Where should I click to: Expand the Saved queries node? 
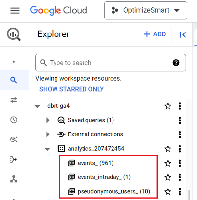(48, 120)
